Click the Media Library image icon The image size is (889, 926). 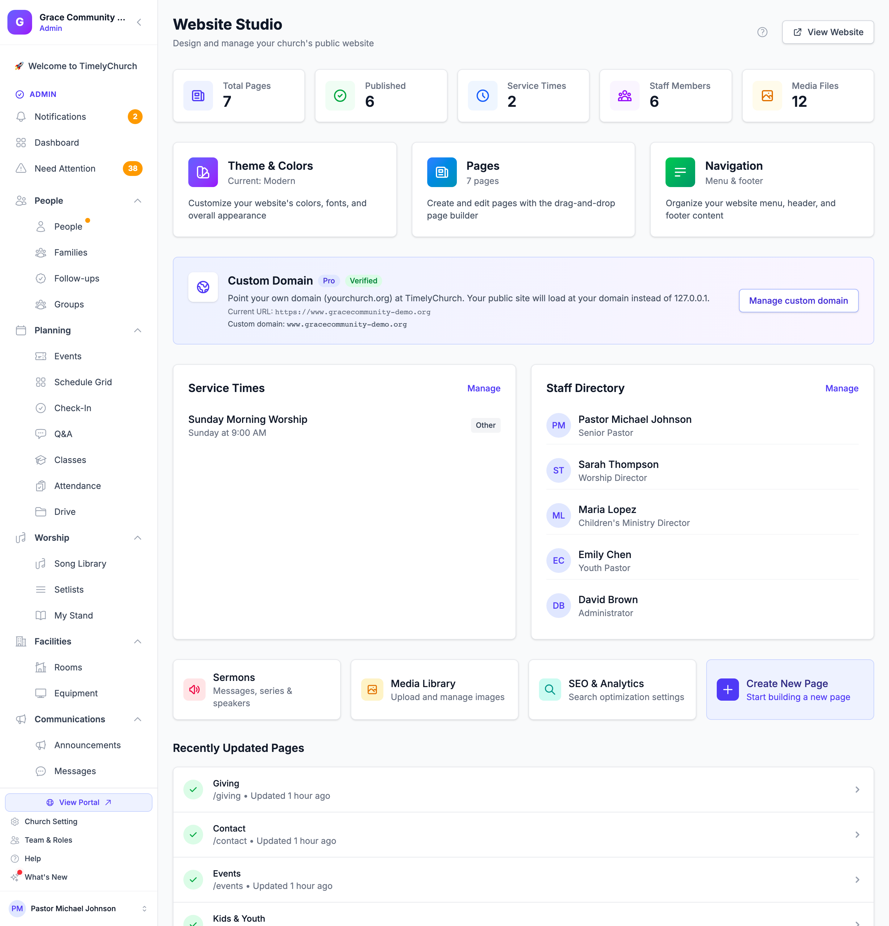[x=372, y=689]
